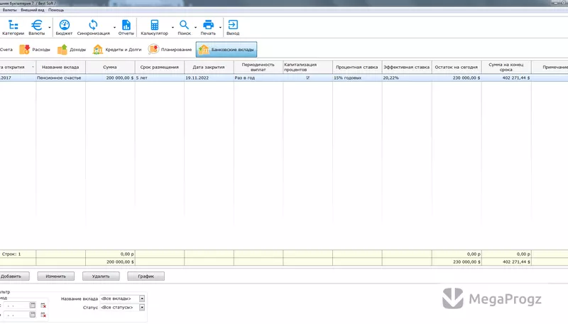Image resolution: width=568 pixels, height=324 pixels.
Task: Click the 15% годовых rate cell
Action: click(357, 78)
